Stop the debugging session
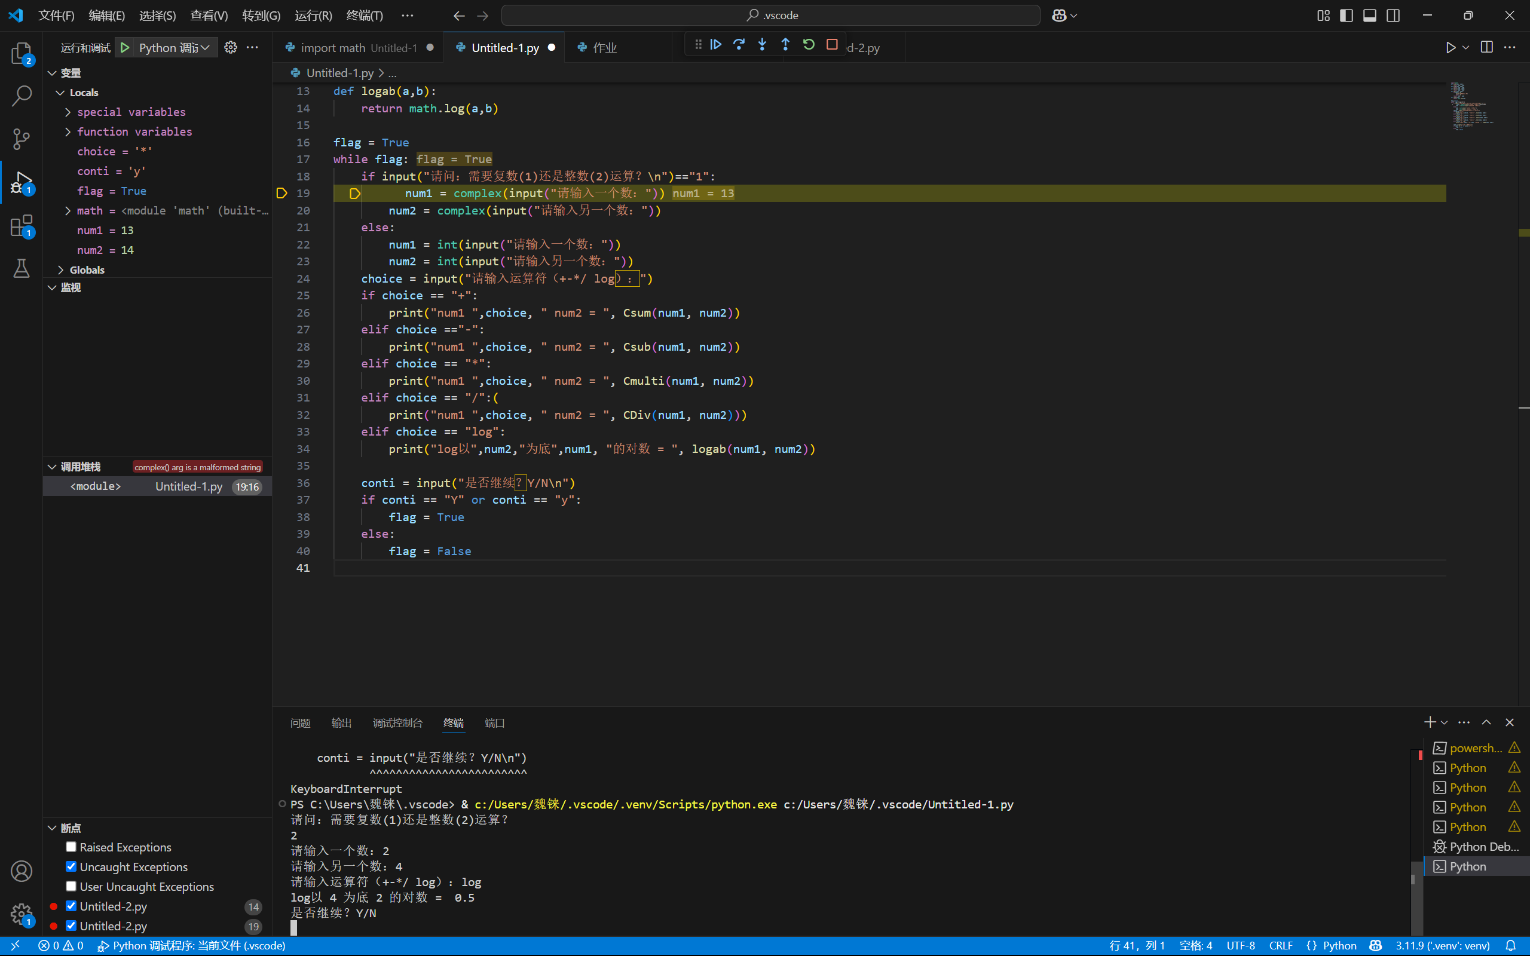This screenshot has height=956, width=1530. [x=832, y=45]
